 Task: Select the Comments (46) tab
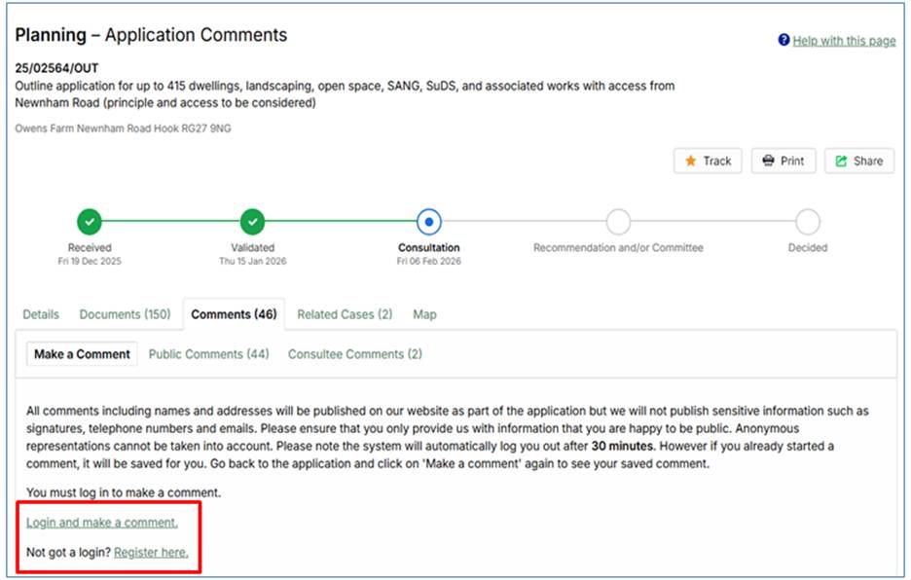pyautogui.click(x=234, y=314)
